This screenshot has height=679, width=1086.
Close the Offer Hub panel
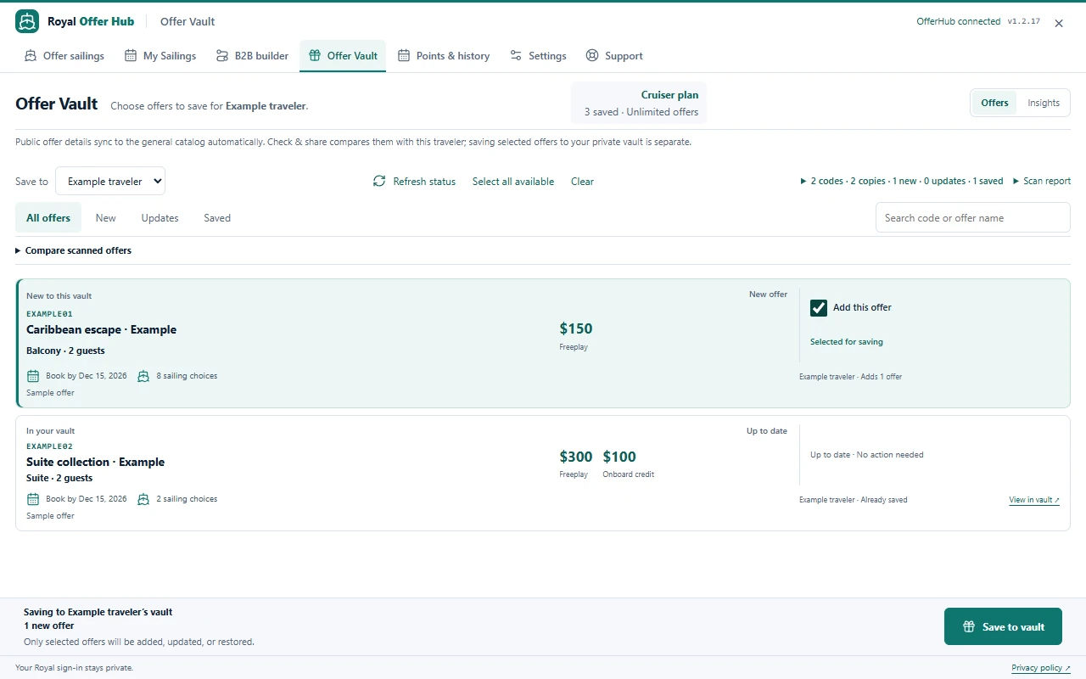pos(1059,23)
